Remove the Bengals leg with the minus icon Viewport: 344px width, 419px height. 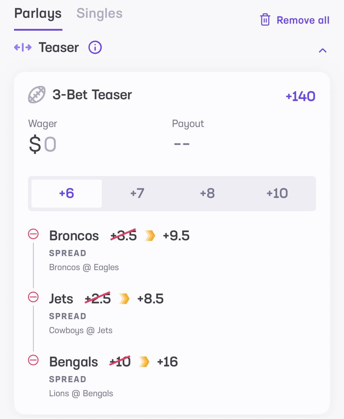tap(34, 360)
